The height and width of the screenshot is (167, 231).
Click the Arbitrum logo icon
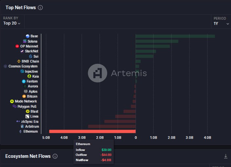tap(22, 126)
